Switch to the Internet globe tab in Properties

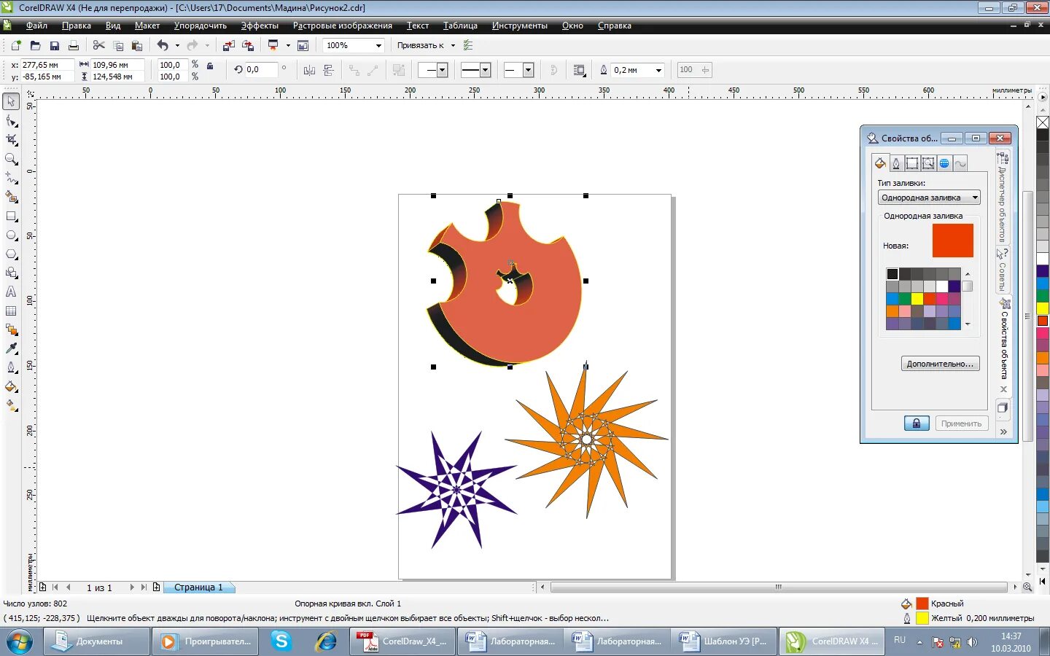coord(944,163)
